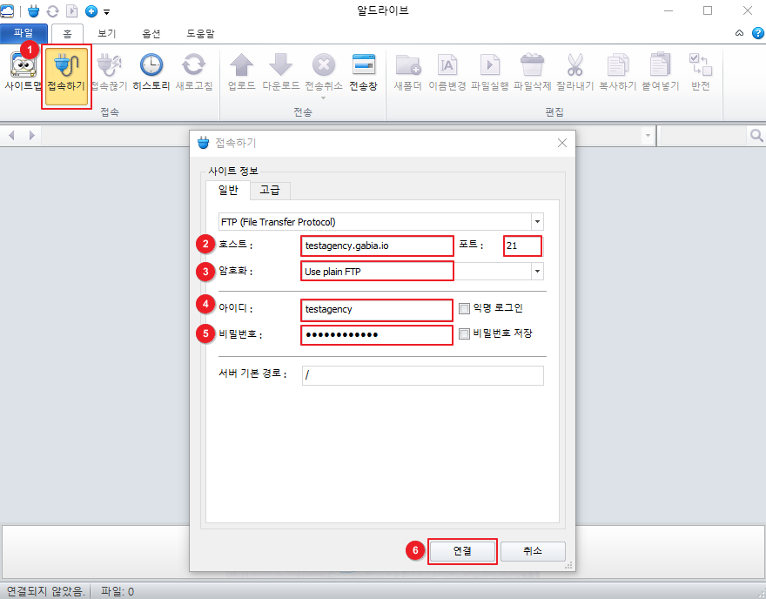The image size is (766, 599).
Task: Click the ID field showing testagency
Action: 376,310
